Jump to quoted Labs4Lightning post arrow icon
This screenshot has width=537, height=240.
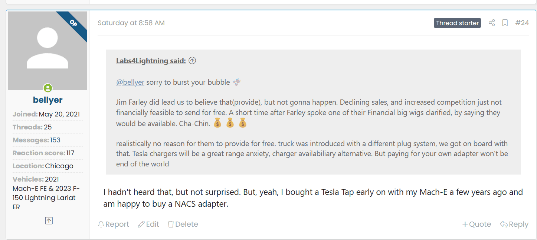click(x=192, y=61)
